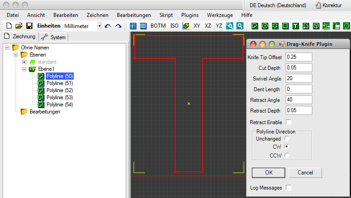Click the Dent Length input field
This screenshot has width=351, height=198.
[299, 89]
